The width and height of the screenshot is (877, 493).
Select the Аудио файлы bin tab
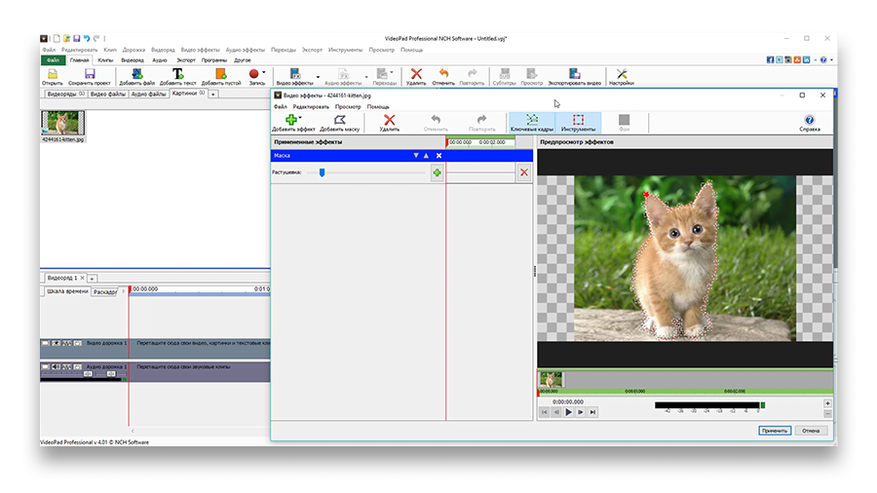149,94
